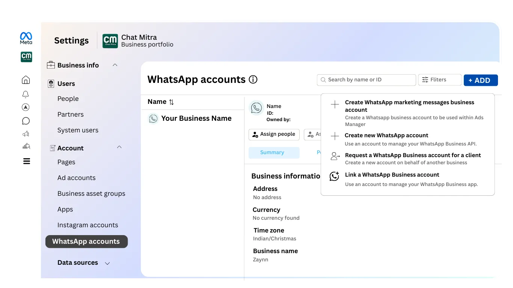Click the Search by name or ID field
This screenshot has height=288, width=513.
pos(366,79)
